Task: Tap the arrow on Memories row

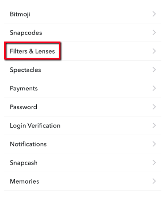Action: (x=154, y=181)
